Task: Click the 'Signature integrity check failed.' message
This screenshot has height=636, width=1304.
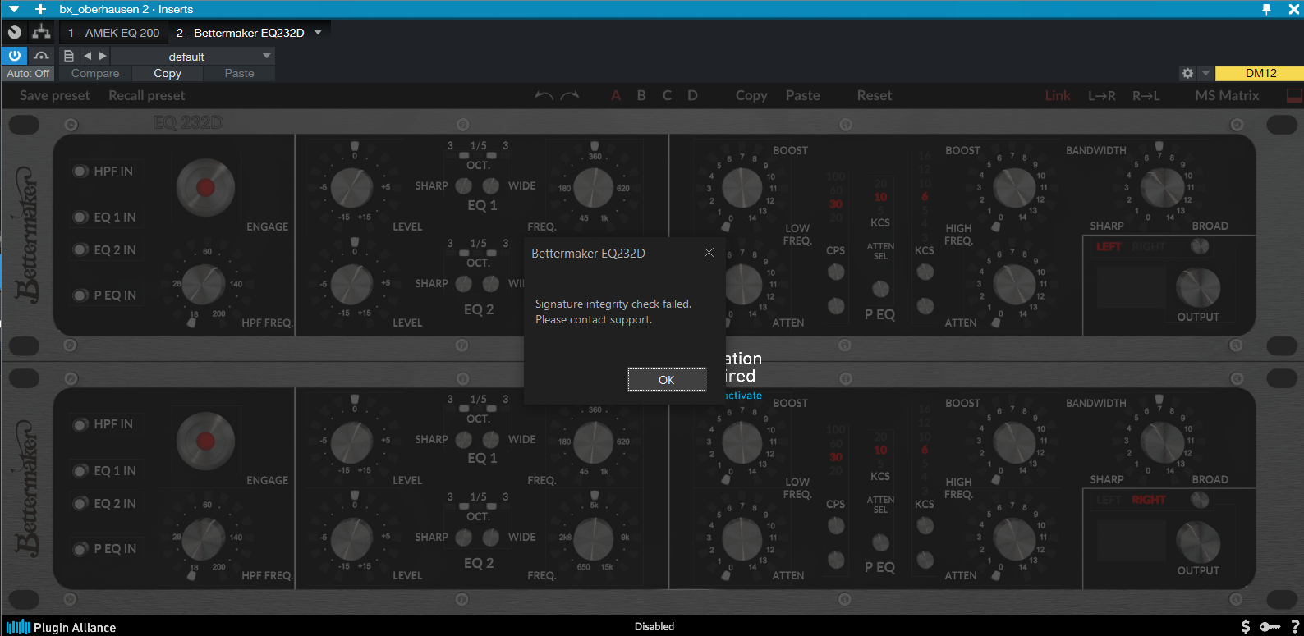Action: click(613, 304)
